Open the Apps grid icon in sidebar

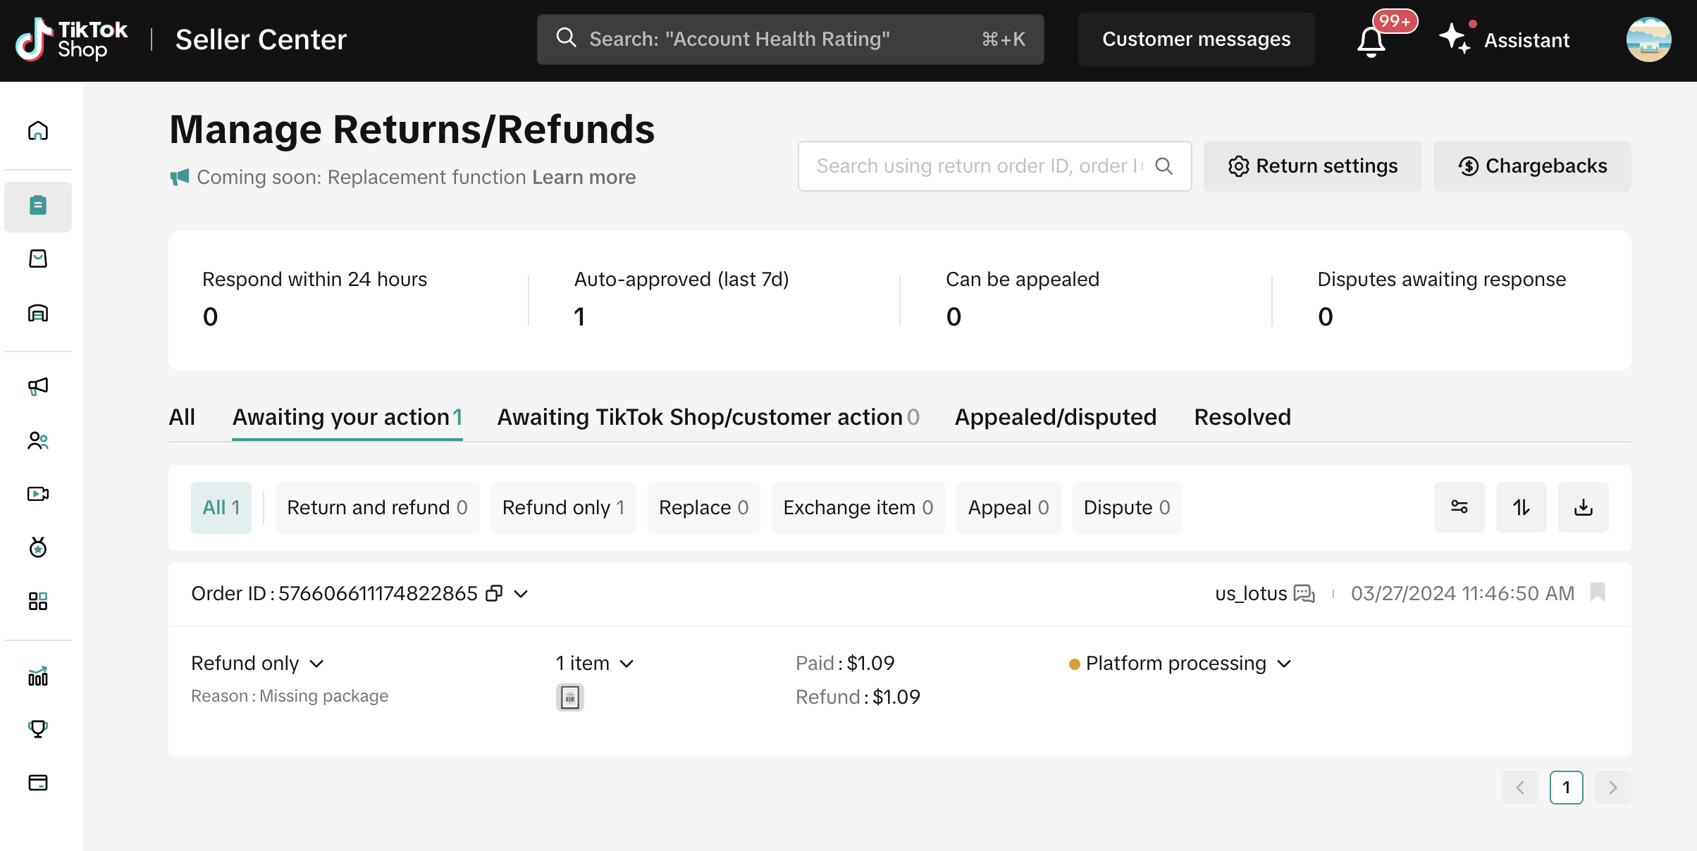tap(38, 601)
